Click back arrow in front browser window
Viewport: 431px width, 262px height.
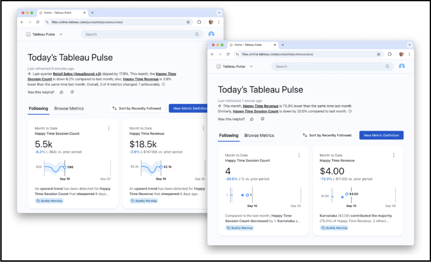coord(212,54)
